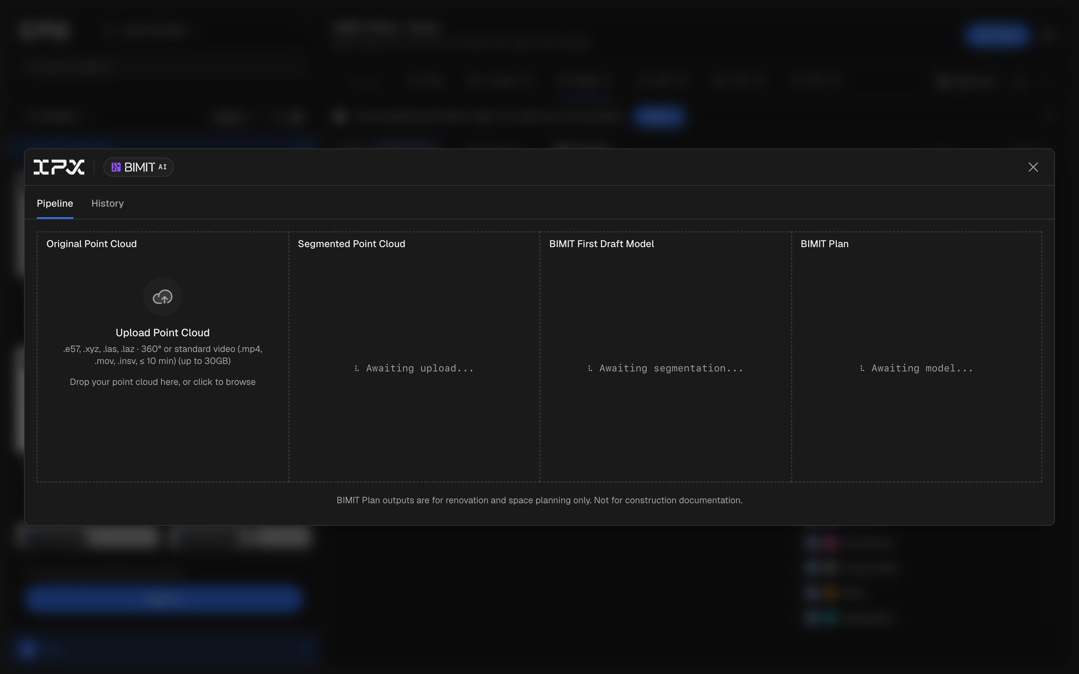1079x674 pixels.
Task: Select the BIMIT First Draft Model title
Action: (x=601, y=244)
